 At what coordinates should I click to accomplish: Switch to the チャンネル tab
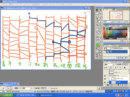pos(114,62)
